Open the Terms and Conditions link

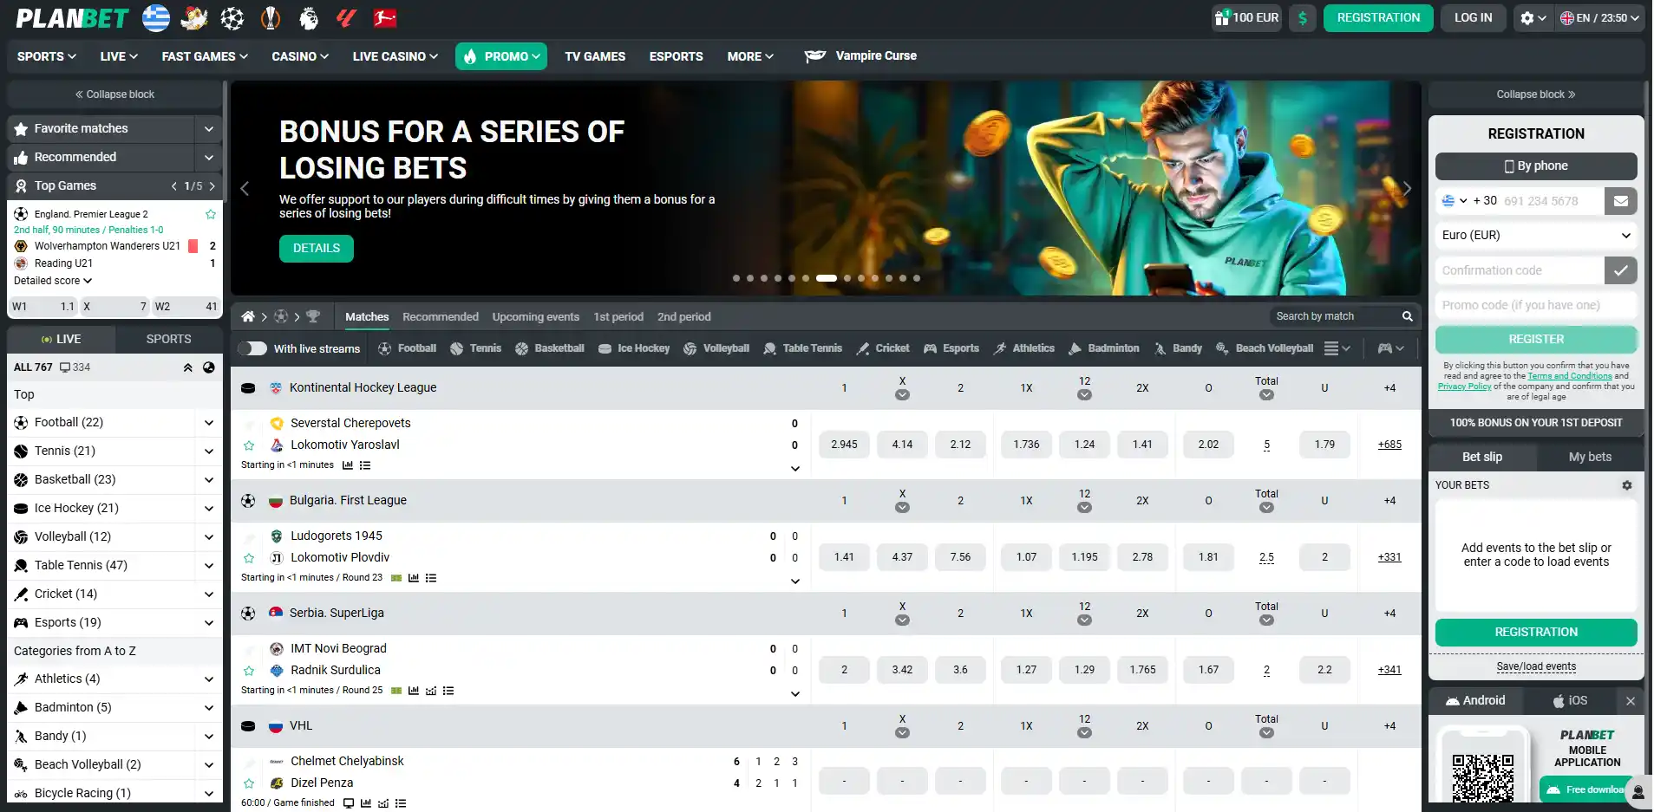pos(1569,376)
